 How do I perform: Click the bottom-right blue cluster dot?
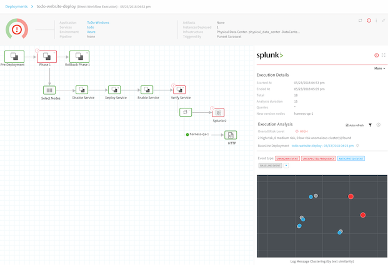tap(339, 233)
